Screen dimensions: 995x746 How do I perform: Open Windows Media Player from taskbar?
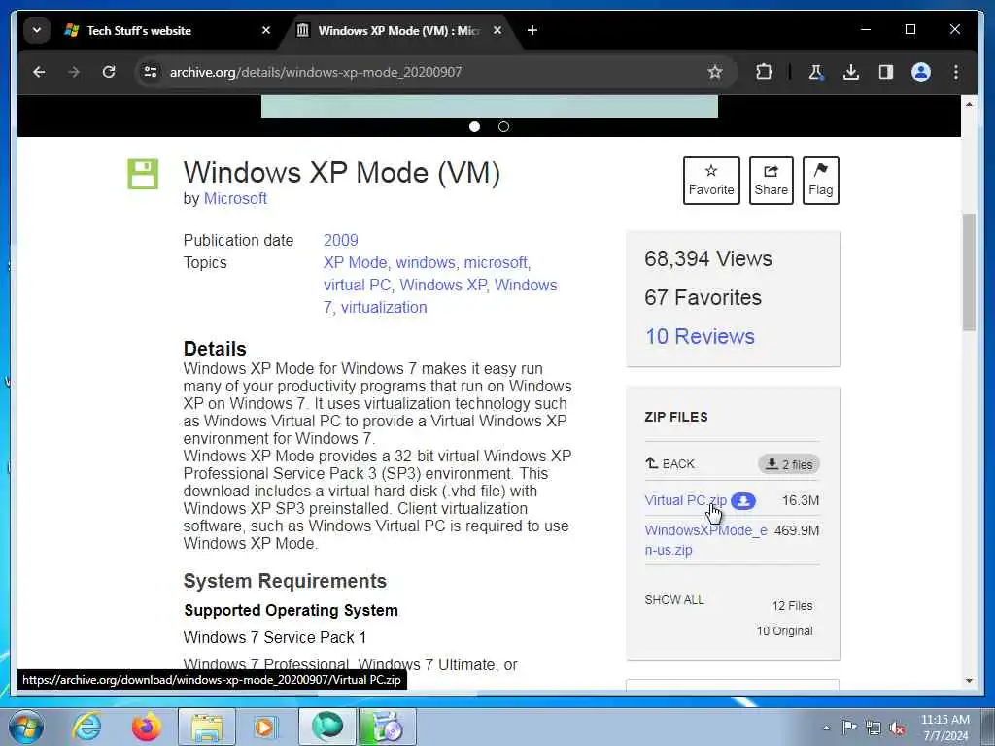tap(264, 727)
